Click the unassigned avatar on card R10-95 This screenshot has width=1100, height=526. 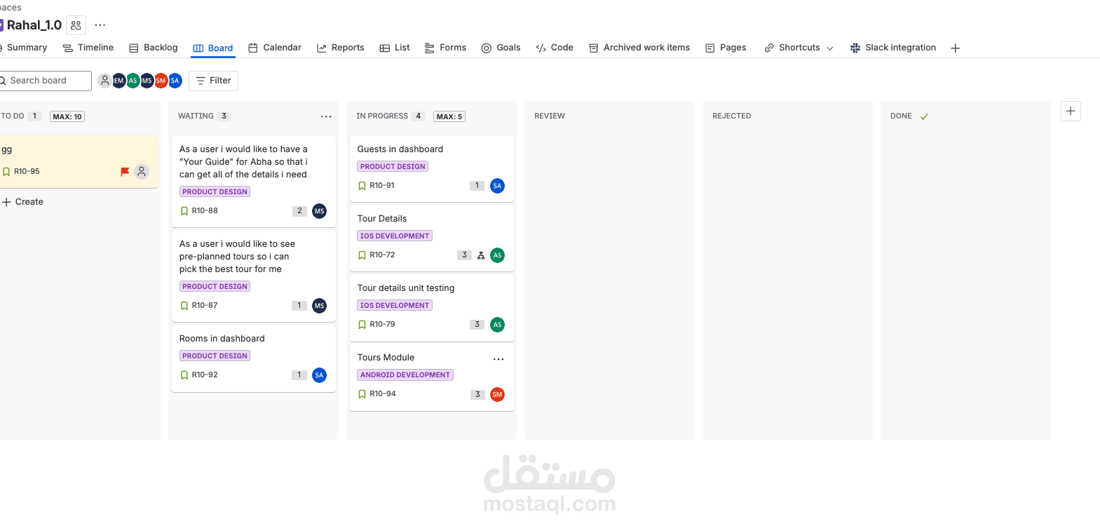point(142,172)
